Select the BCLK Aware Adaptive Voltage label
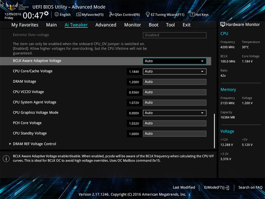The height and width of the screenshot is (199, 265). point(37,61)
